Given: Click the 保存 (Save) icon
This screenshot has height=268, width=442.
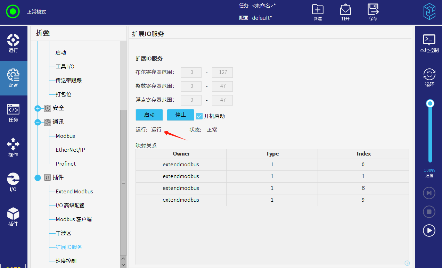Looking at the screenshot, I should [373, 12].
